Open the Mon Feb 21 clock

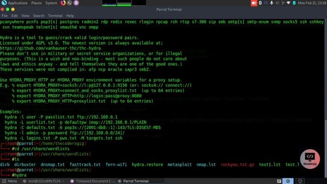click(x=312, y=3)
